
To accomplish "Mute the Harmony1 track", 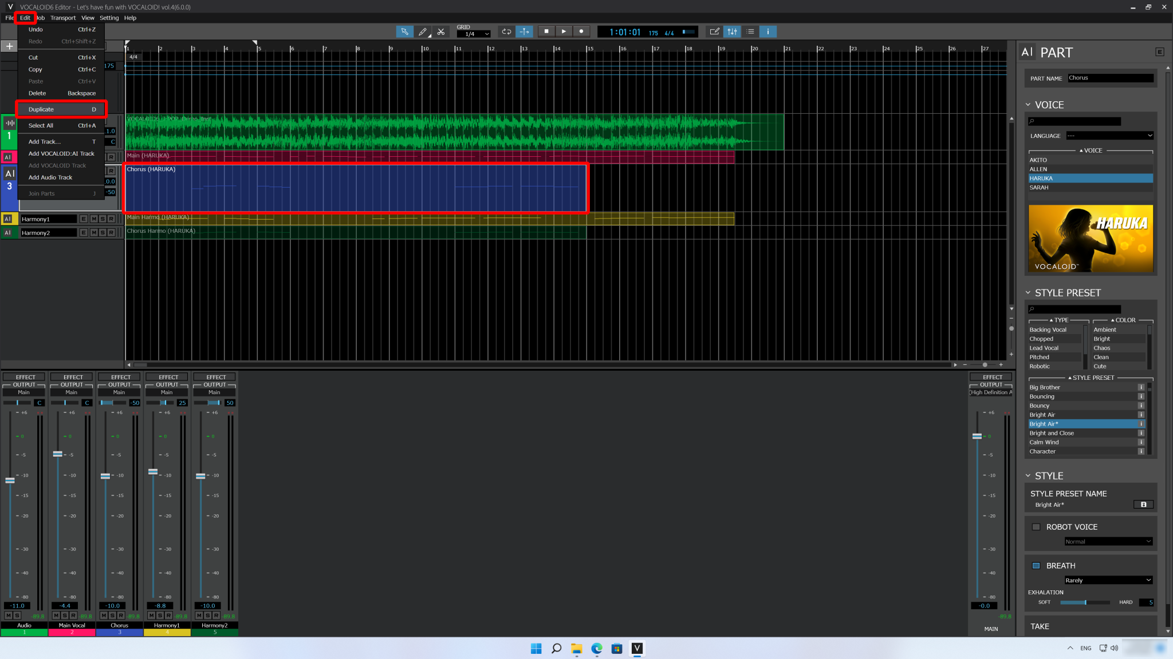I will tap(93, 219).
